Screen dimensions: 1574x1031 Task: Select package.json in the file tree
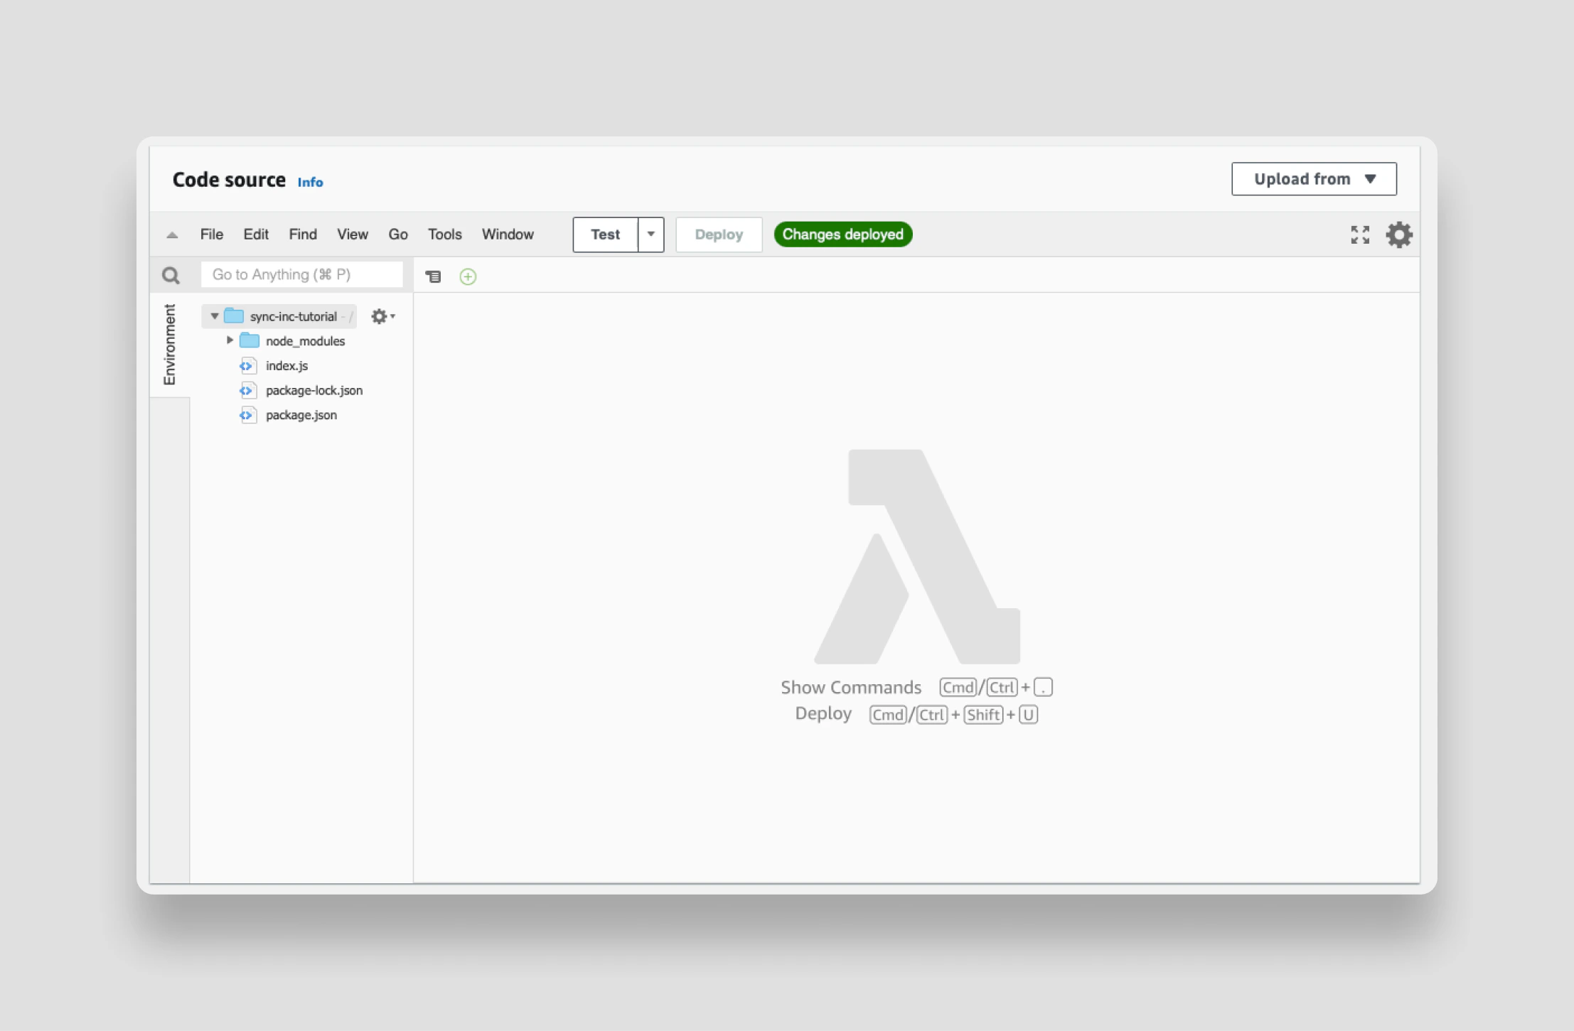pyautogui.click(x=301, y=415)
